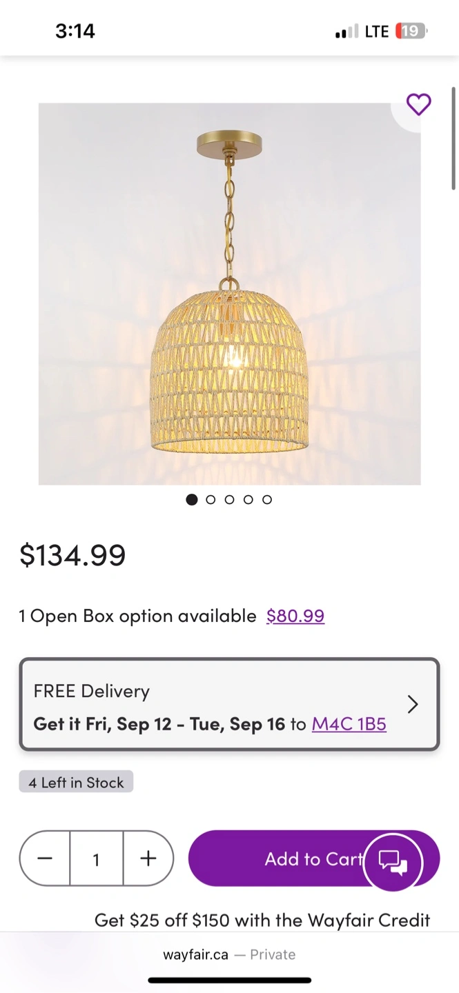This screenshot has height=993, width=459.
Task: Open the live chat bubble icon
Action: point(393,862)
